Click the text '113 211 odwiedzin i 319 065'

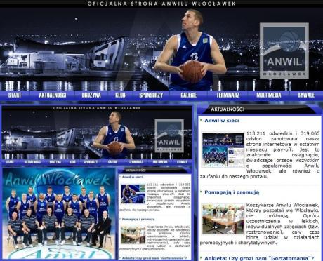pyautogui.click(x=283, y=133)
